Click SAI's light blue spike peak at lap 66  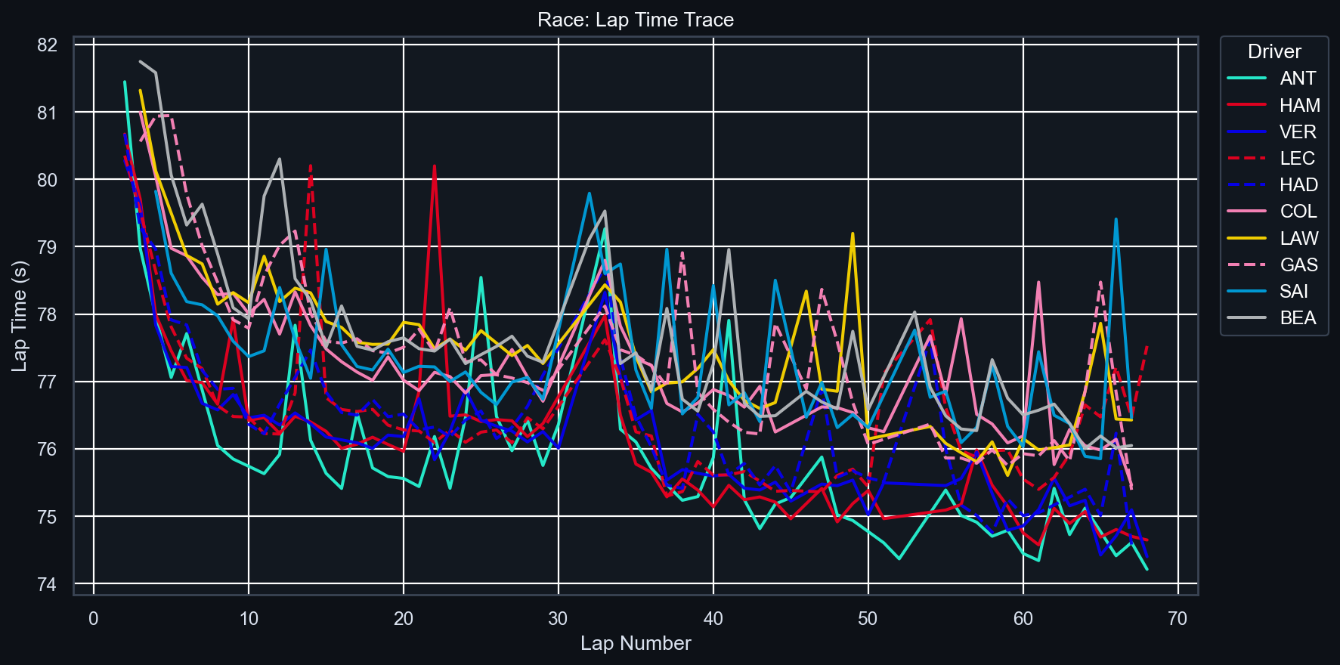[x=1116, y=219]
